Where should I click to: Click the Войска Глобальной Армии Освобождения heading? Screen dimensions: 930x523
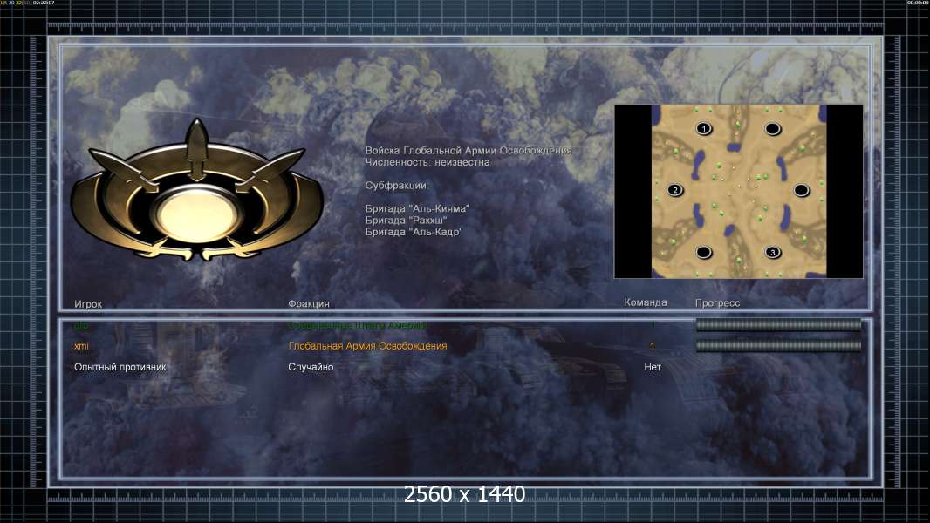(468, 151)
